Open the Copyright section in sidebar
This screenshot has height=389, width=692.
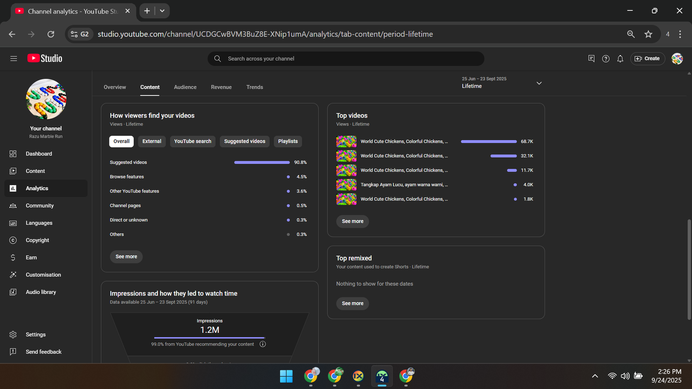[37, 240]
